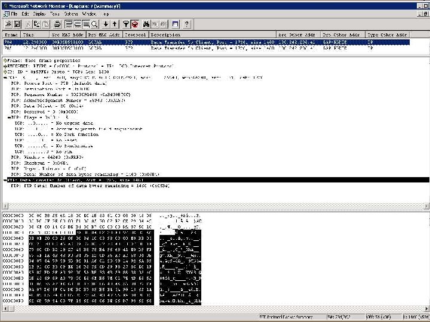Screen dimensions: 430x322
Task: Click the Dst Other Addr column header
Action: pyautogui.click(x=343, y=35)
